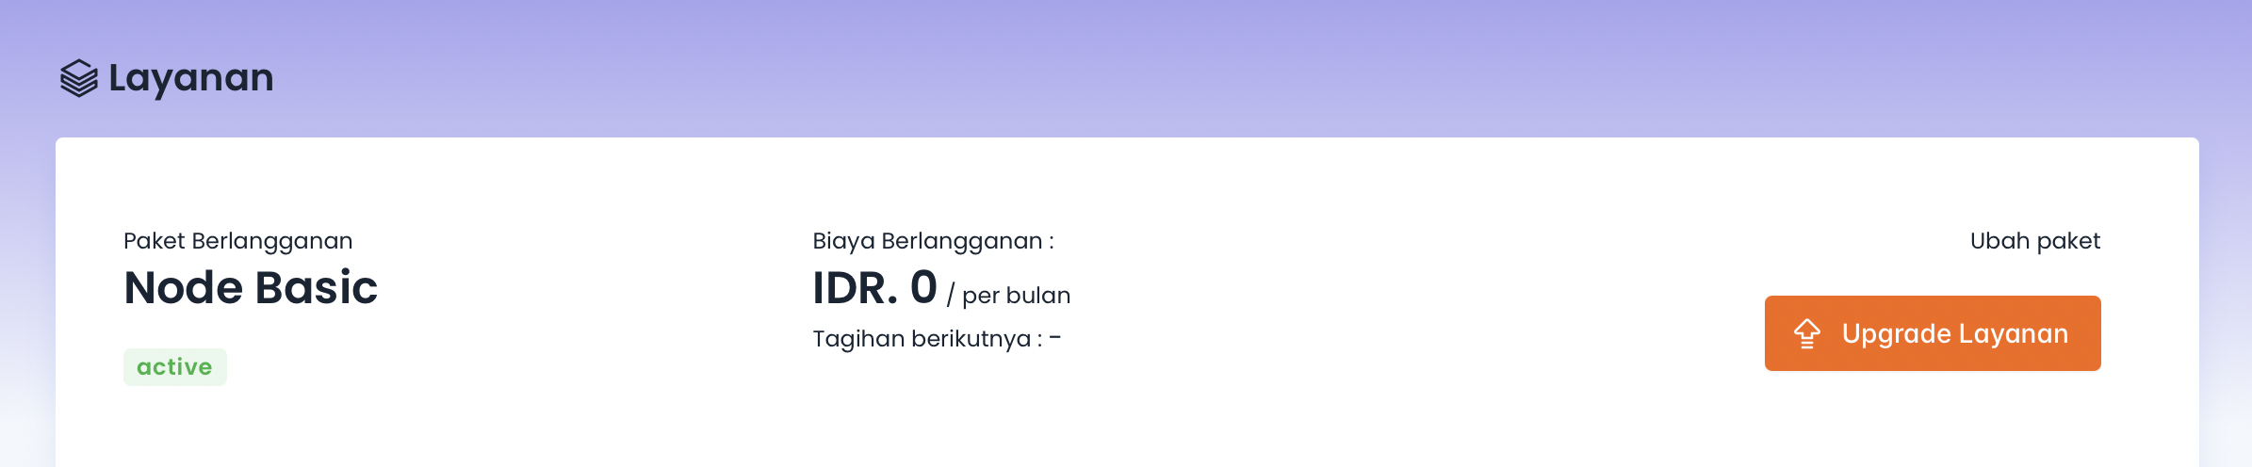The image size is (2252, 467).
Task: Click the Layanan stacked layers icon
Action: [x=79, y=78]
